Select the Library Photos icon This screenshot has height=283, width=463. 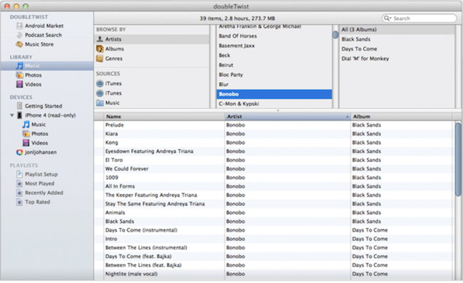[19, 75]
